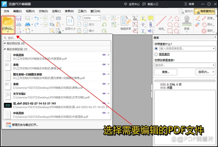Select the Advanced Find (高级查找) radio button
The image size is (218, 147).
[156, 54]
